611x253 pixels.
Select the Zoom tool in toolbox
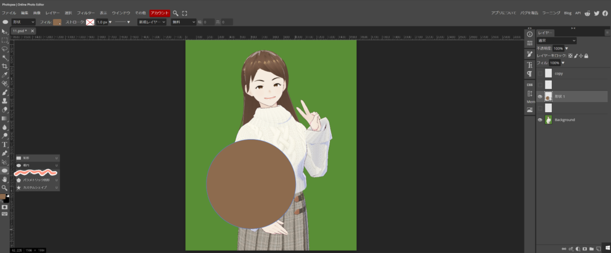click(x=5, y=187)
